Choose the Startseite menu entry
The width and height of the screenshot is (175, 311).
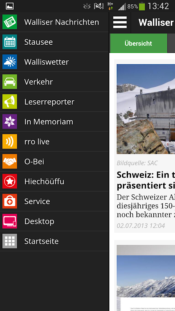click(x=54, y=241)
